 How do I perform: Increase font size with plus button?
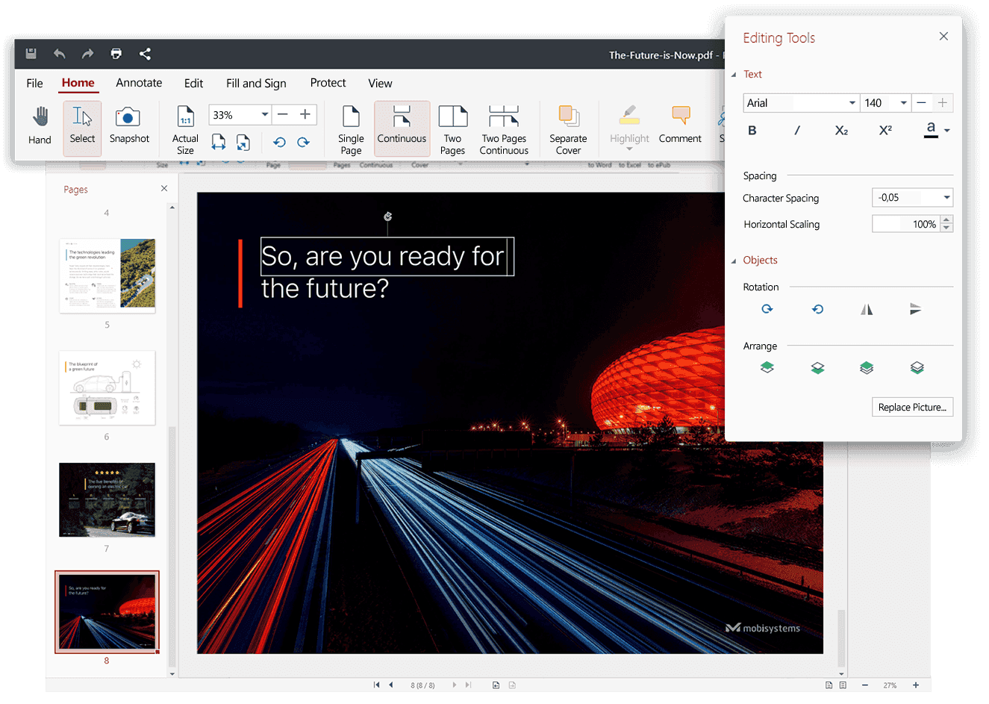(943, 103)
